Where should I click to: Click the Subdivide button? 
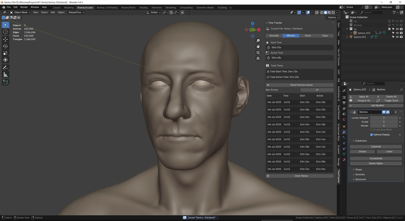376,147
